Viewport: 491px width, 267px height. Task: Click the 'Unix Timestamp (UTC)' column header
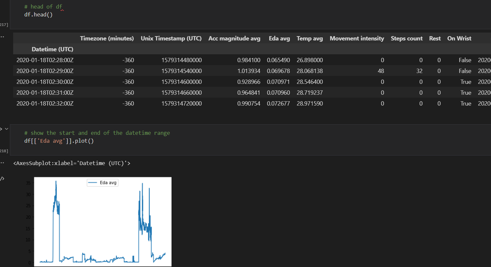(x=171, y=38)
